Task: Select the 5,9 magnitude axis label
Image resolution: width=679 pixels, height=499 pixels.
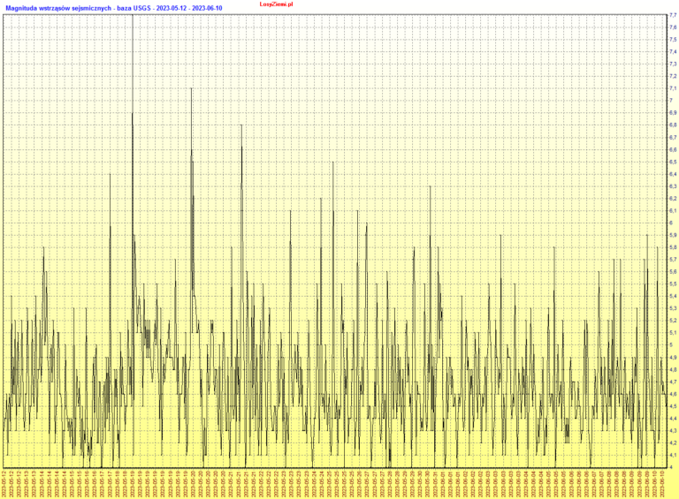Action: [x=673, y=235]
